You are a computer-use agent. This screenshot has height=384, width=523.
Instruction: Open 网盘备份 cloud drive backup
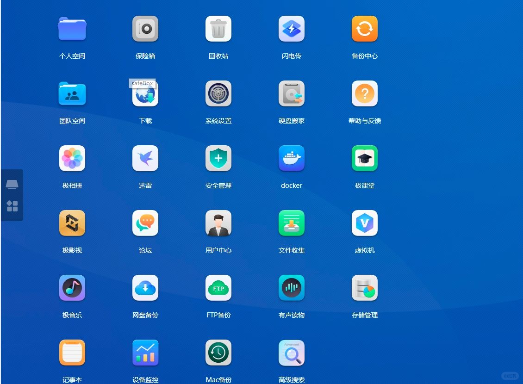145,288
